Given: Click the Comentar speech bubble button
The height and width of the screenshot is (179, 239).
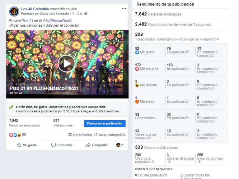Looking at the screenshot, I should click(x=62, y=145).
